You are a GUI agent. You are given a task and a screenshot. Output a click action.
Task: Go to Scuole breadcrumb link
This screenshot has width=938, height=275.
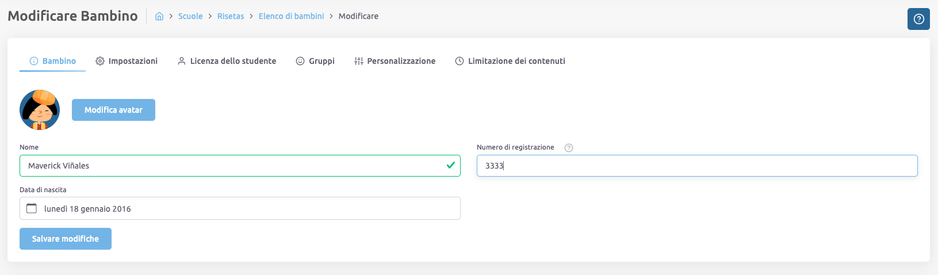click(190, 16)
